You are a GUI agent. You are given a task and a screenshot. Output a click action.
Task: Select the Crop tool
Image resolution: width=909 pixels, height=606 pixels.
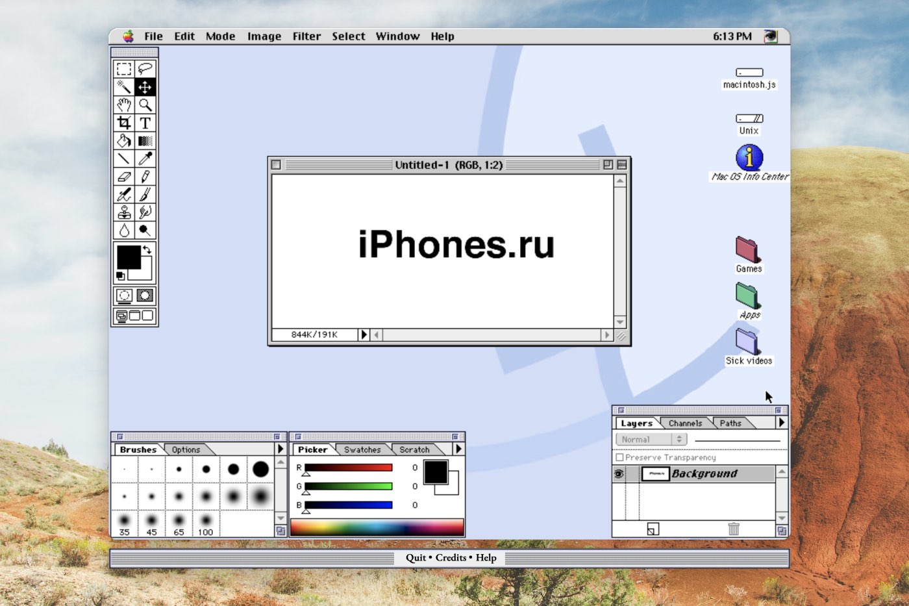pos(124,123)
